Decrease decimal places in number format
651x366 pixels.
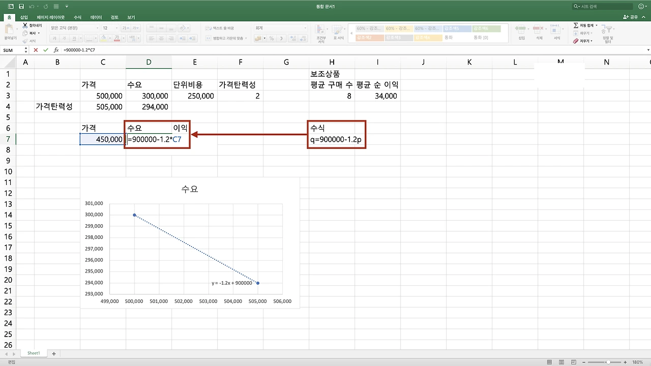click(302, 38)
